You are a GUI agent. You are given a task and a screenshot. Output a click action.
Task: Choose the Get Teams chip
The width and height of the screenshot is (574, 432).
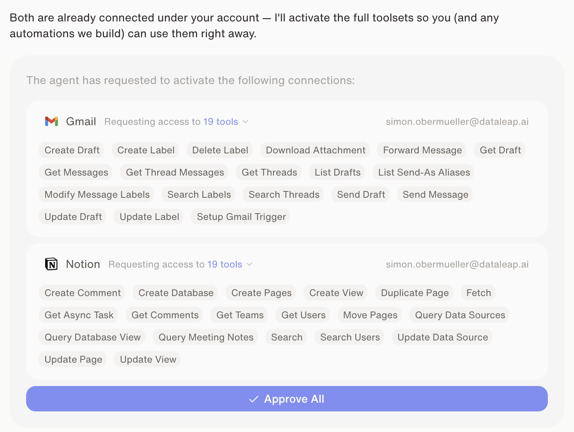(240, 315)
